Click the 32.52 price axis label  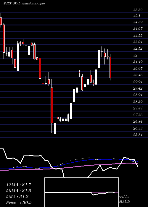tap(138, 48)
